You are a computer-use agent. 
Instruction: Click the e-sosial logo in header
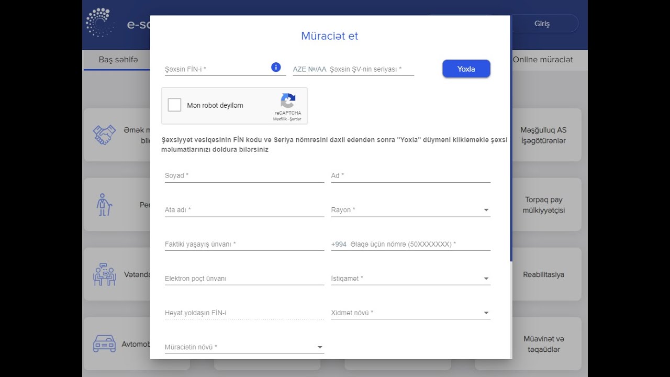[99, 23]
